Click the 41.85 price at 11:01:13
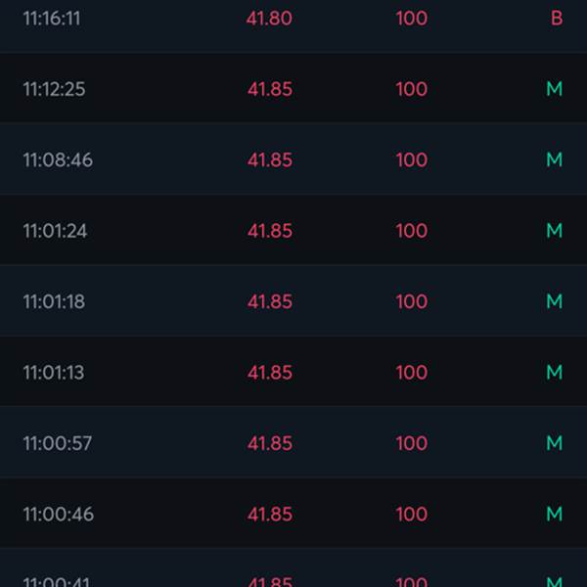Viewport: 587px width, 587px height. pos(270,373)
